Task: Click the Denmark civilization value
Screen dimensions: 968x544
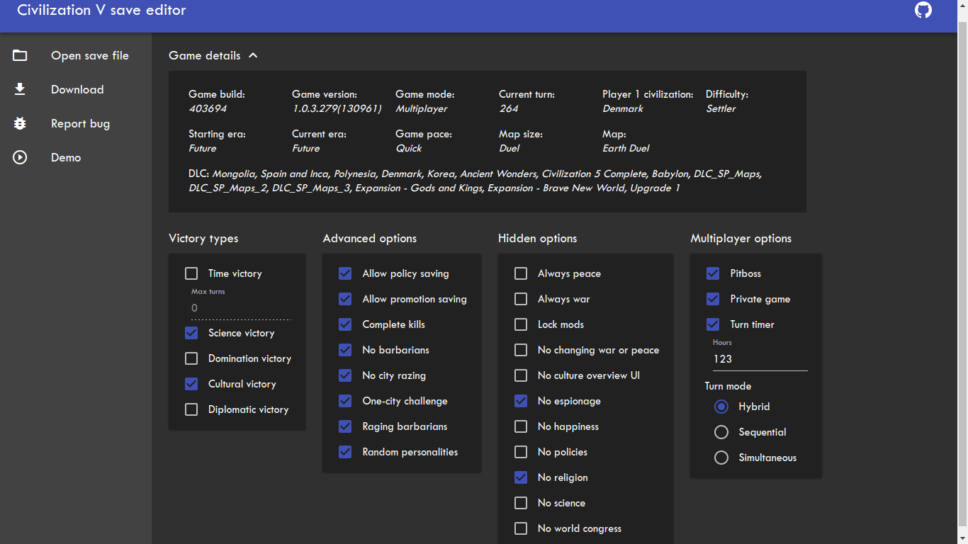Action: point(623,108)
